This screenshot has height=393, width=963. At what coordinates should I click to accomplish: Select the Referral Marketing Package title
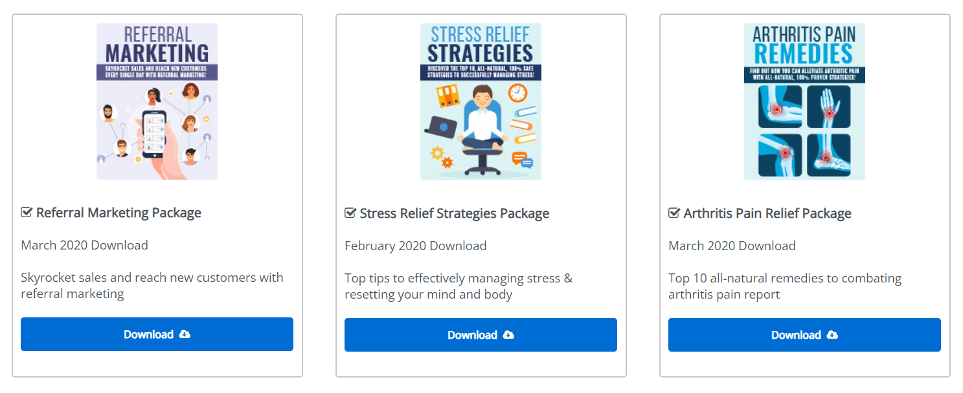click(x=119, y=213)
